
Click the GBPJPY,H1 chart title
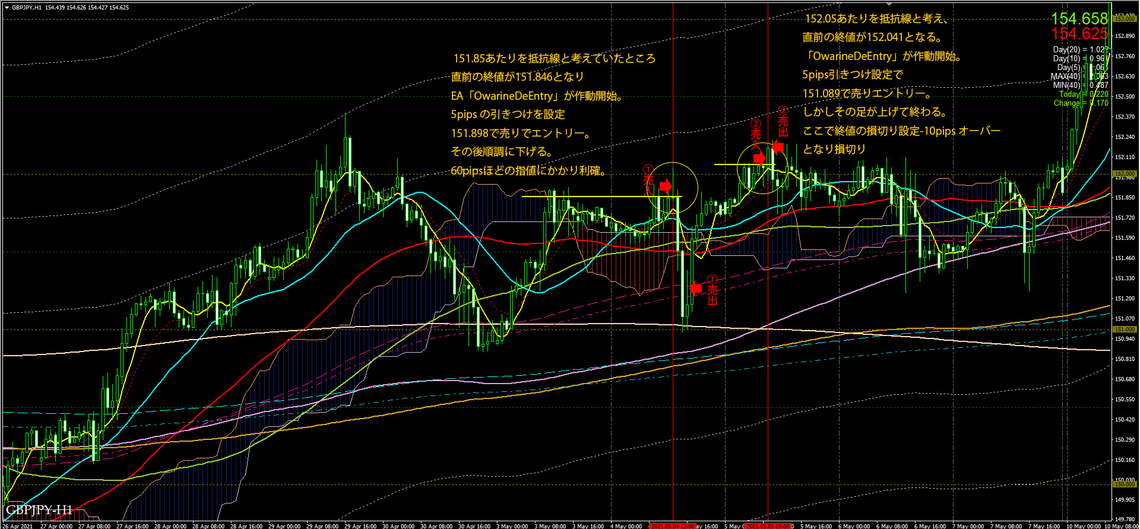click(26, 8)
